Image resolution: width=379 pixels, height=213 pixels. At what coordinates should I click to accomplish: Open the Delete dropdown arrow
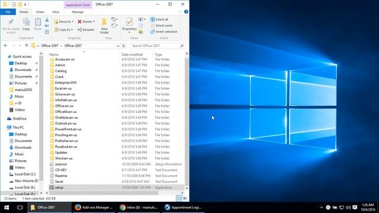pyautogui.click(x=94, y=21)
